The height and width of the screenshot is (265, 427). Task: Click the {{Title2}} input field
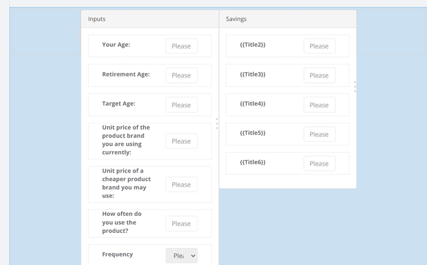[x=319, y=46]
